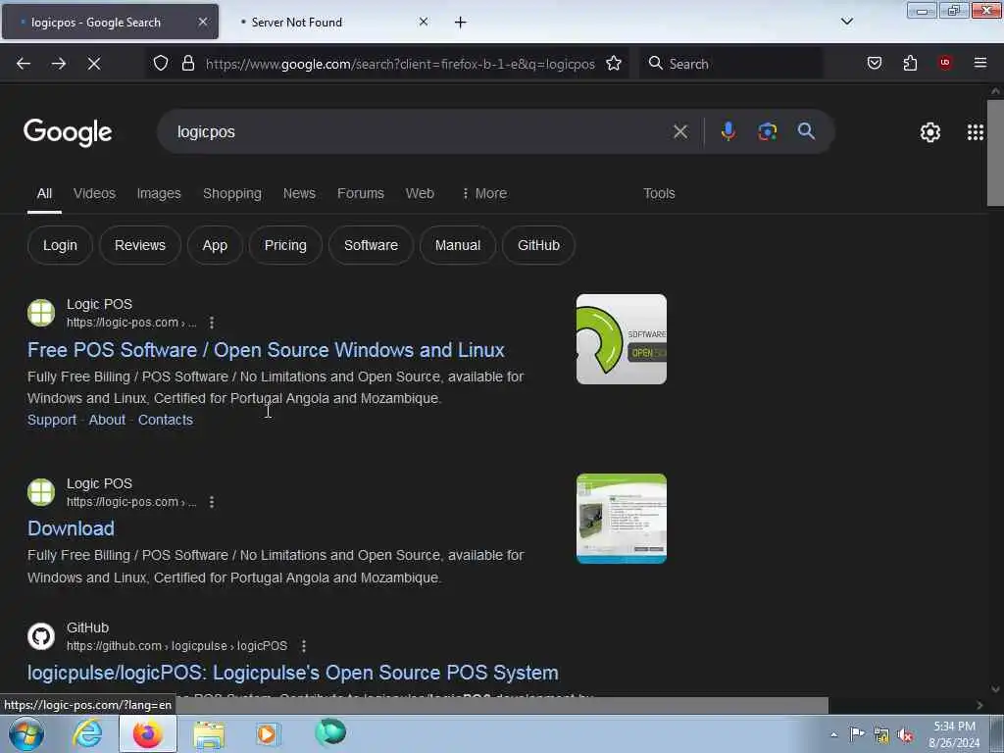Open the list all tabs dropdown arrow
Screen dimensions: 1004x753
(846, 22)
